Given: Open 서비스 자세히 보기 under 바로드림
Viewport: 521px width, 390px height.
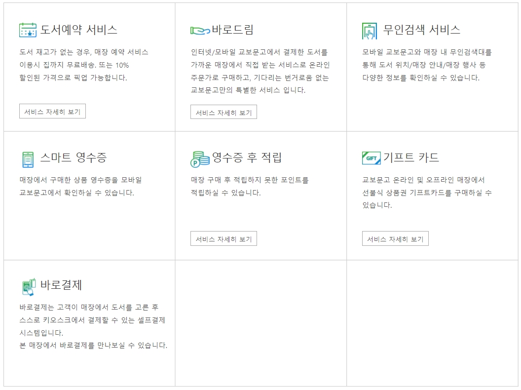Looking at the screenshot, I should 224,113.
